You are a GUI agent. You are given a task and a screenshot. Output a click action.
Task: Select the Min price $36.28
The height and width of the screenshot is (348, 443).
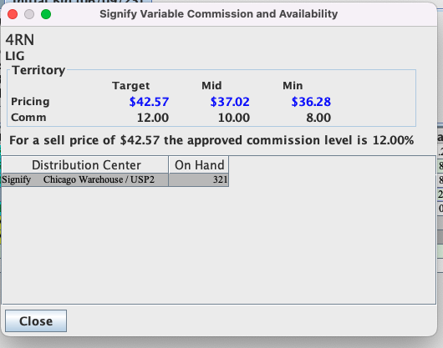311,102
